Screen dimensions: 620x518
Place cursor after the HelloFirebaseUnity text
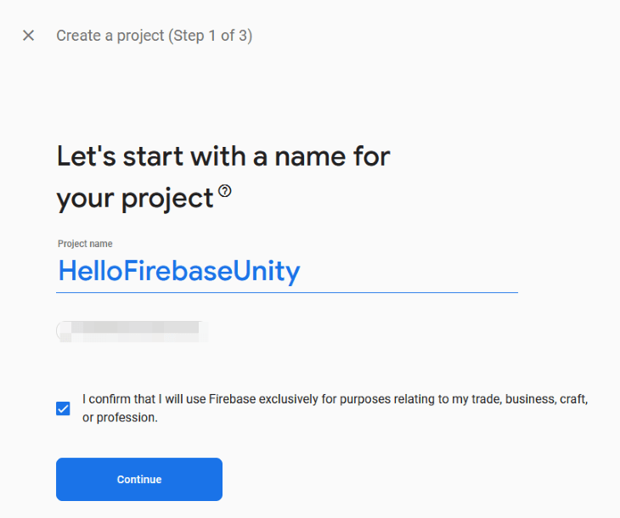(302, 272)
